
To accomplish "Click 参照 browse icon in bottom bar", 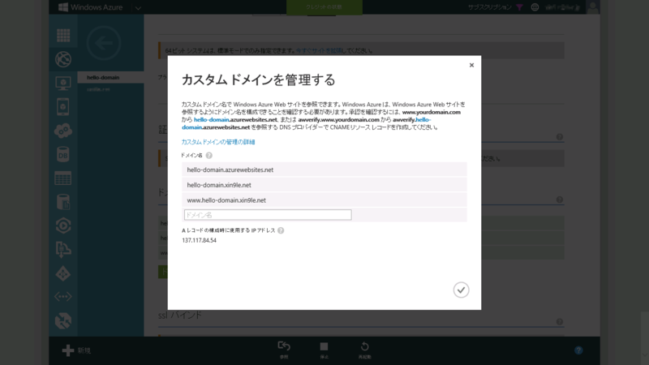I will (283, 350).
